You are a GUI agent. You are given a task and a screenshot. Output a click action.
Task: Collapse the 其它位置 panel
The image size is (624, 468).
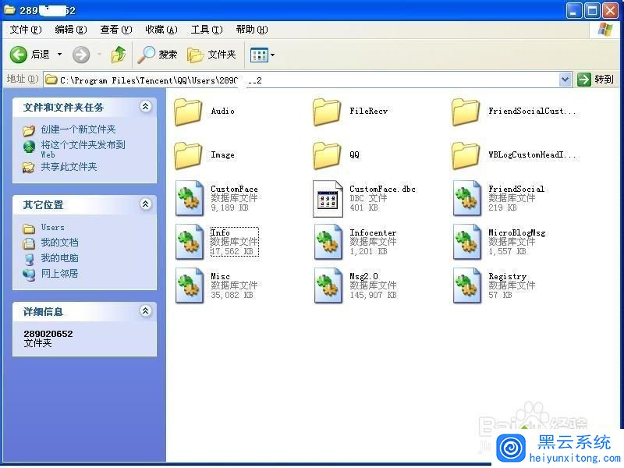point(145,204)
